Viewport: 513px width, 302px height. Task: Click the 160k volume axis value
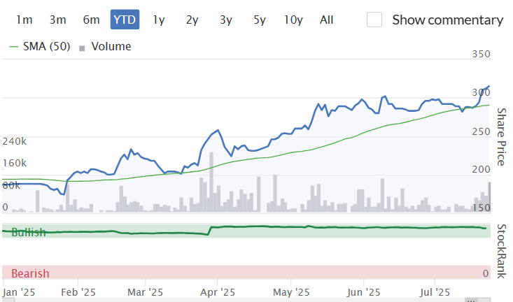pos(15,163)
